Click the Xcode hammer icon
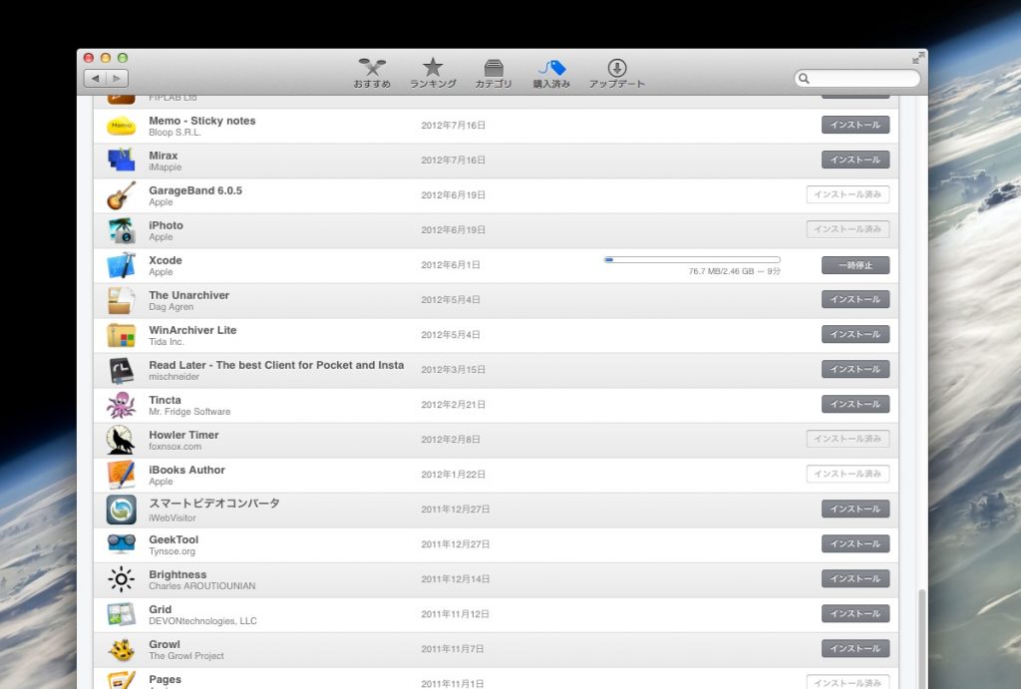The height and width of the screenshot is (689, 1021). 121,265
